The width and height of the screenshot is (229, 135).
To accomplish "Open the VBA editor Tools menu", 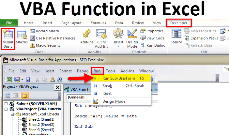I will [110, 71].
